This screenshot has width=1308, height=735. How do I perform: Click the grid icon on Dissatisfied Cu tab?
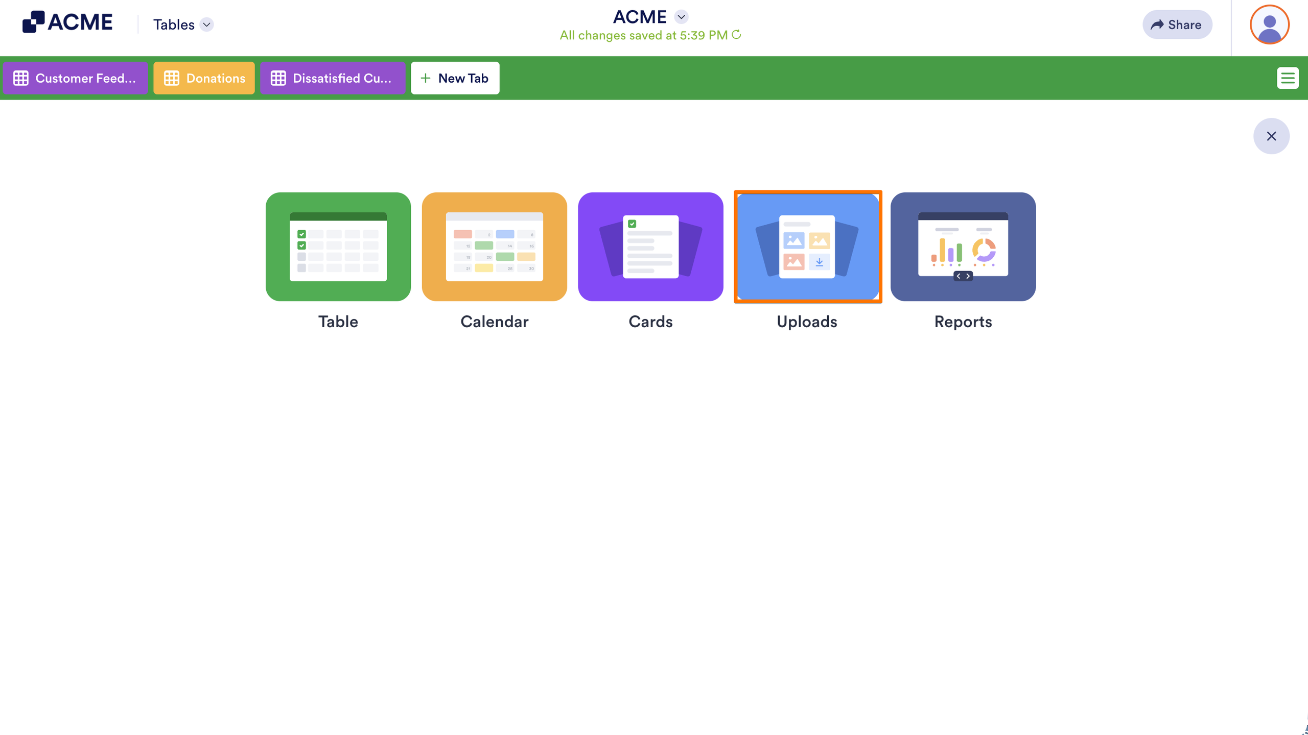click(x=278, y=78)
